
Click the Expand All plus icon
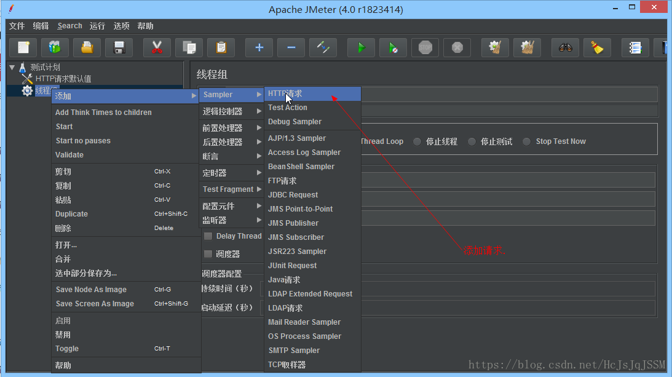click(259, 47)
